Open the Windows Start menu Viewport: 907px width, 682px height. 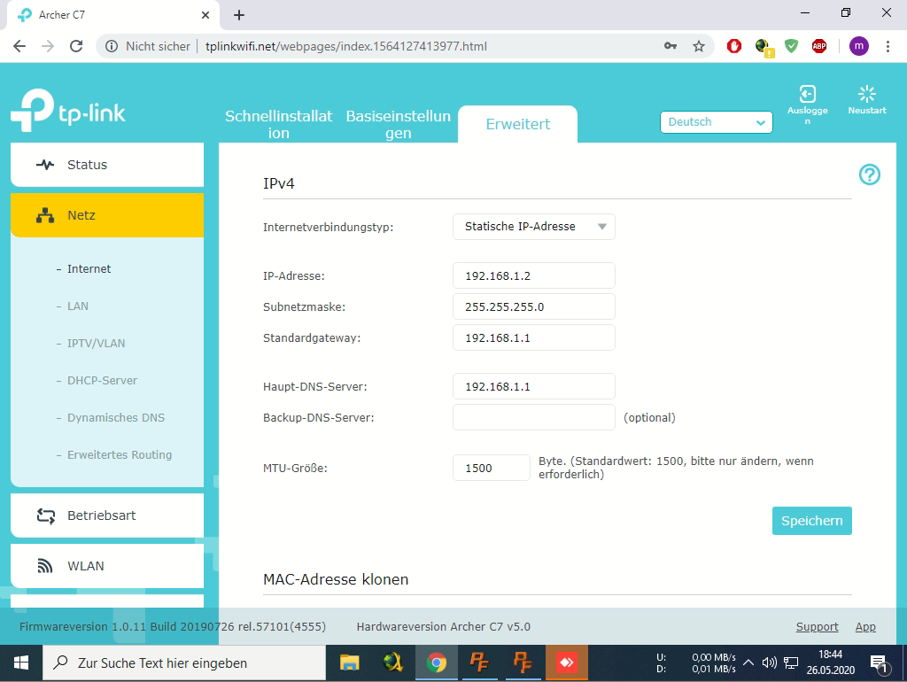21,663
